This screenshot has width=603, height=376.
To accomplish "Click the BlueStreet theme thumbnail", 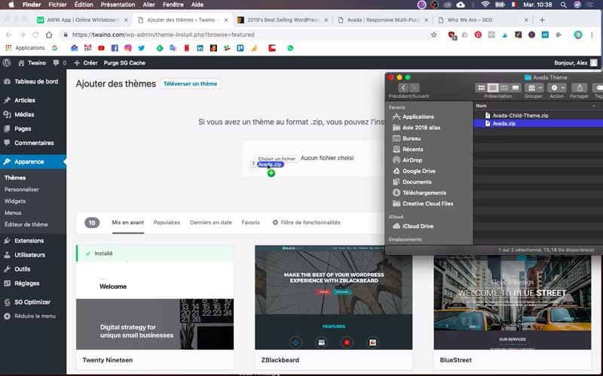I will pyautogui.click(x=513, y=302).
